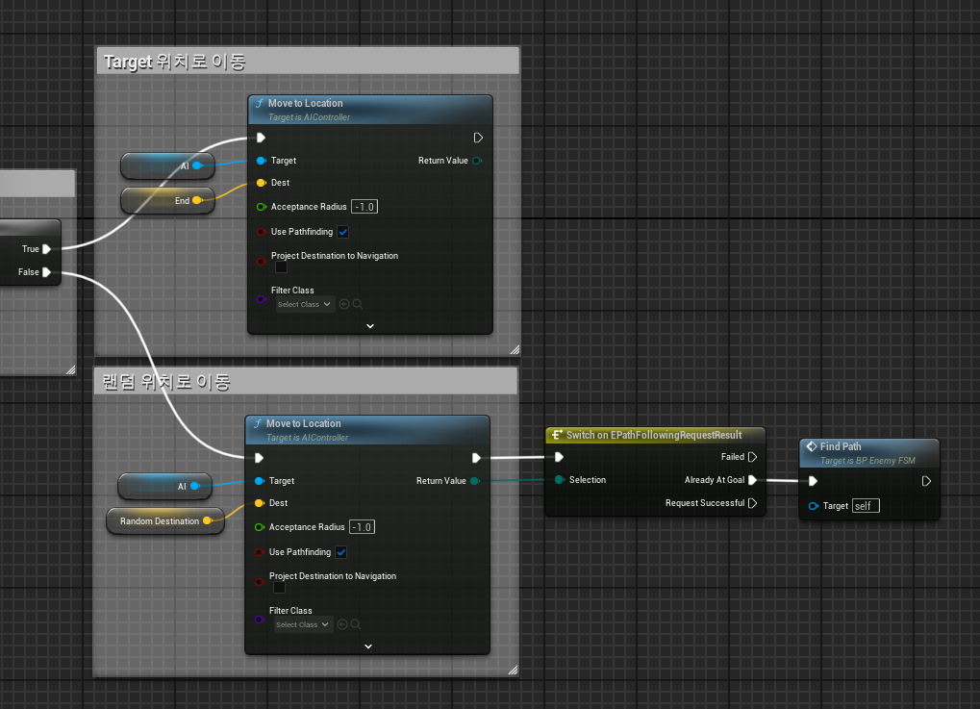Click browse magnifier icon on lower Filter Class
Image resolution: width=980 pixels, height=709 pixels.
coord(356,624)
